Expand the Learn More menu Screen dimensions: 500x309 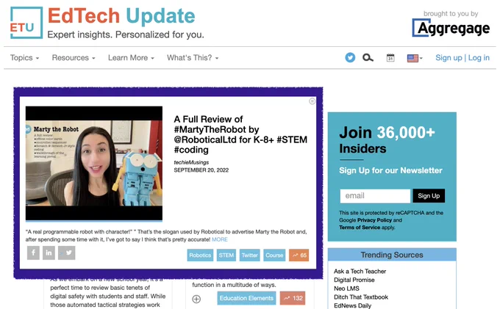[x=131, y=58]
